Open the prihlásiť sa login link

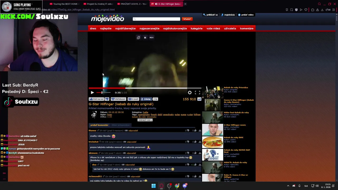tap(211, 15)
